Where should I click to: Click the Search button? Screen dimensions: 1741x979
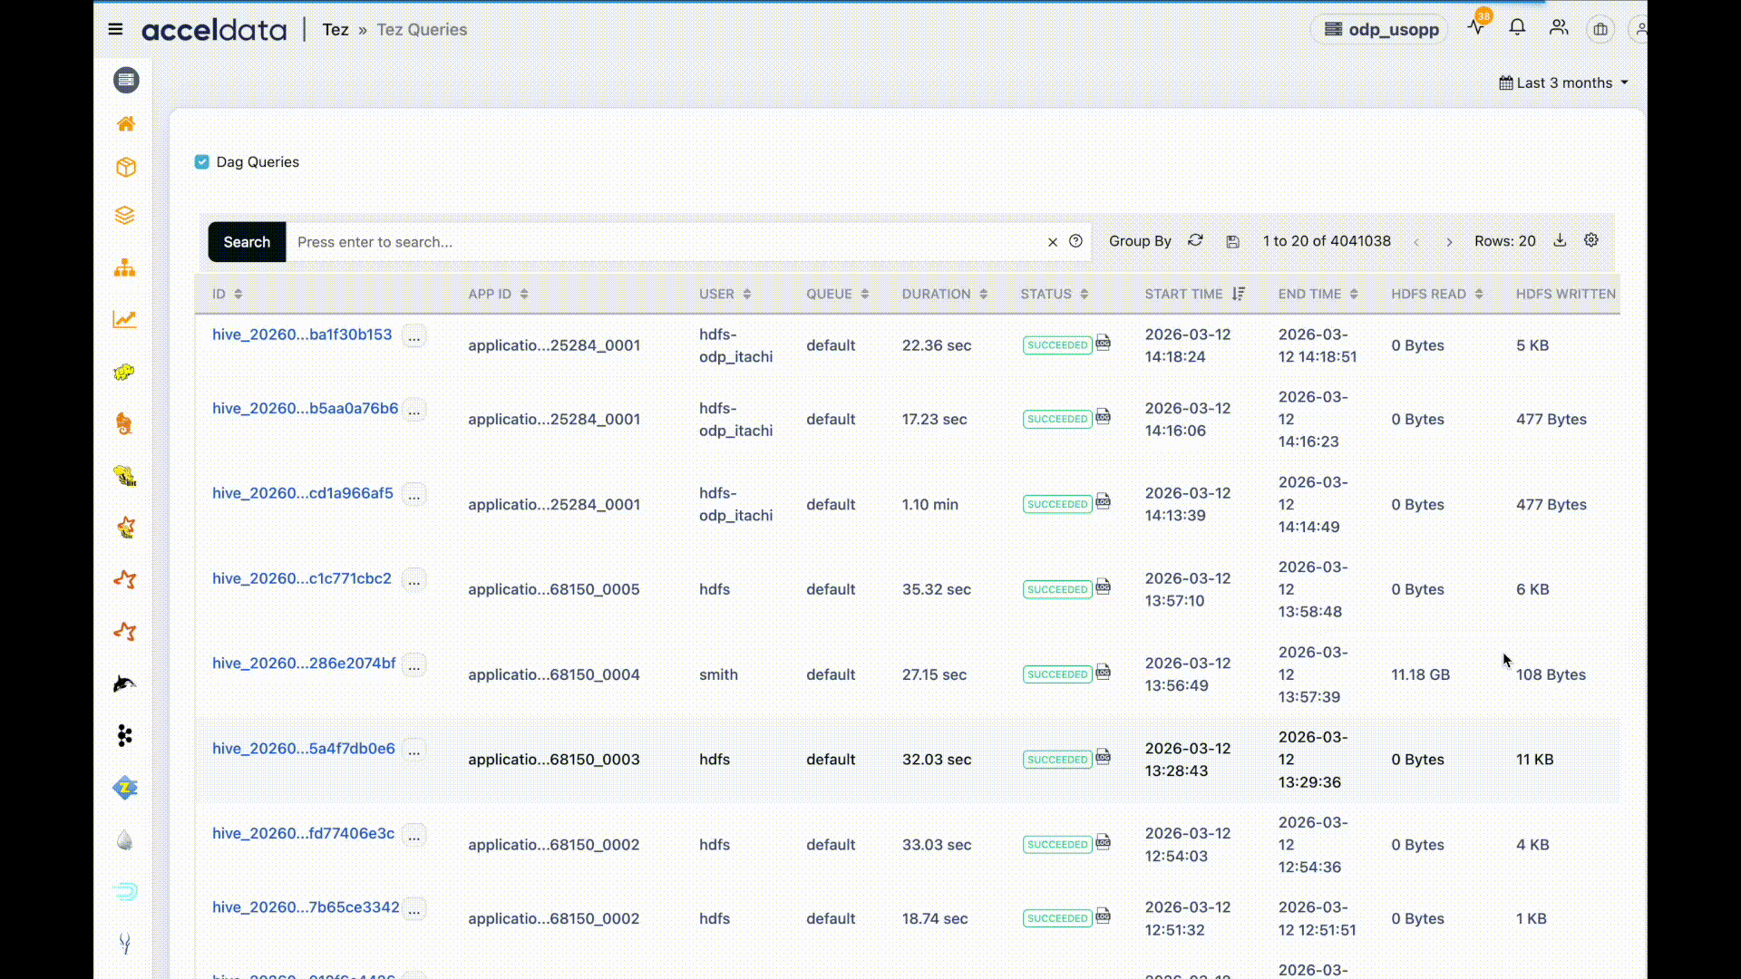tap(247, 242)
